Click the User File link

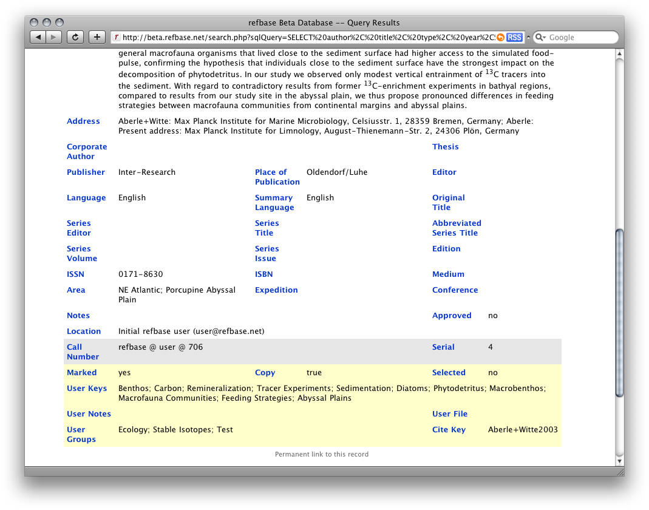coord(450,414)
